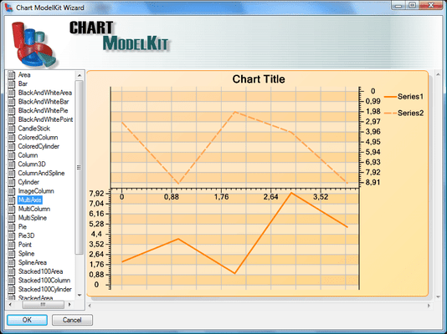Click the icon beside BlackAndWhiteArea item
Viewport: 447px width, 334px height.
(x=12, y=93)
